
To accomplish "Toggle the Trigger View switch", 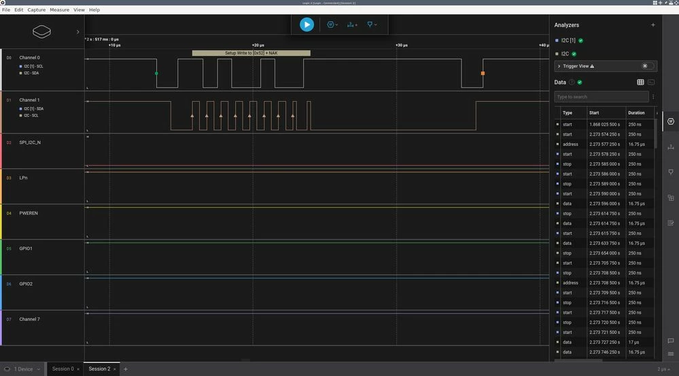I will (648, 66).
